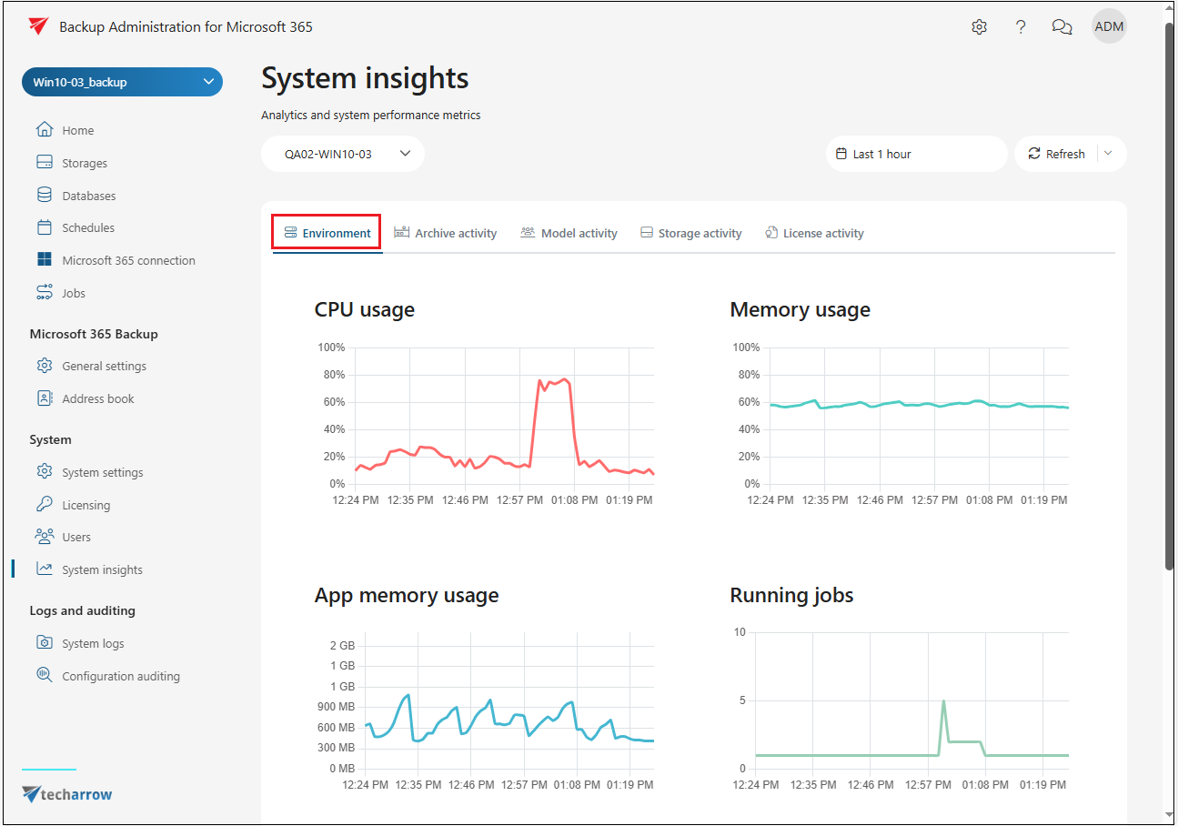Select the License activity tab

(814, 234)
